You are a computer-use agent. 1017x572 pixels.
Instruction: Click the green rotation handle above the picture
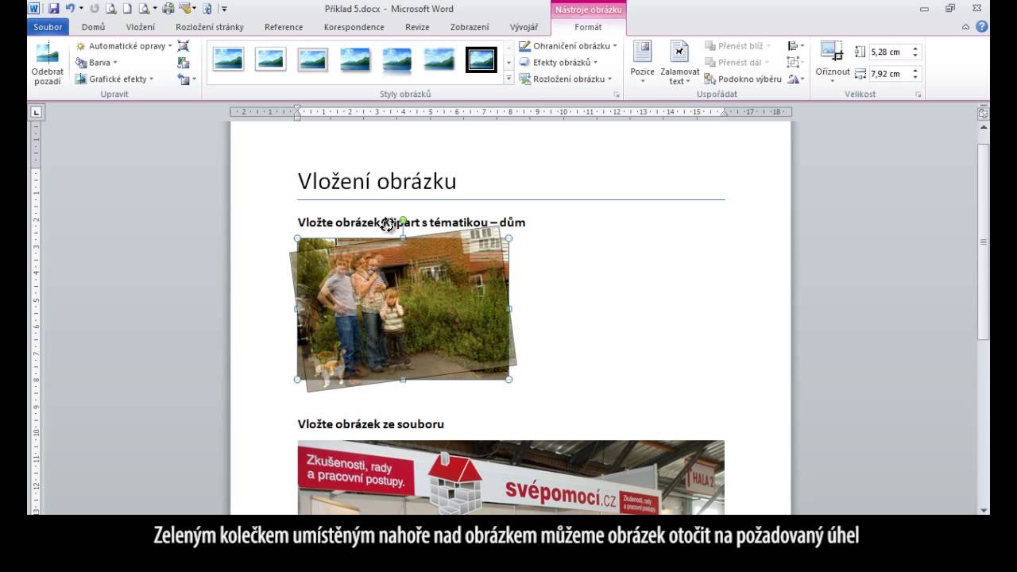pos(403,220)
